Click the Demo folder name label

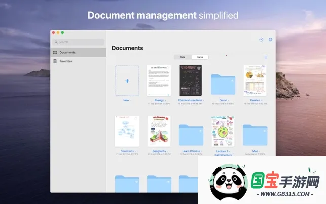(x=223, y=100)
